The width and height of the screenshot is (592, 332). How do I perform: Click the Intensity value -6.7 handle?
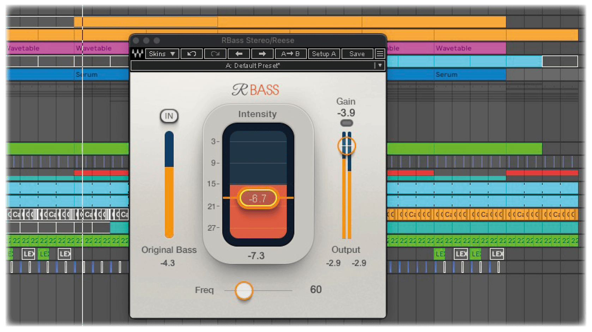[x=258, y=198]
